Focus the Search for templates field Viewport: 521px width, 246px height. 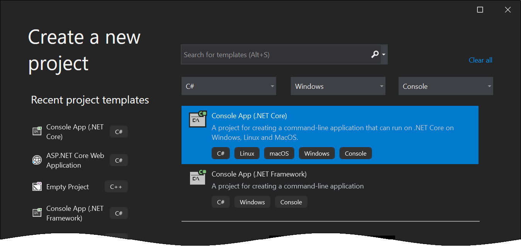tap(274, 55)
